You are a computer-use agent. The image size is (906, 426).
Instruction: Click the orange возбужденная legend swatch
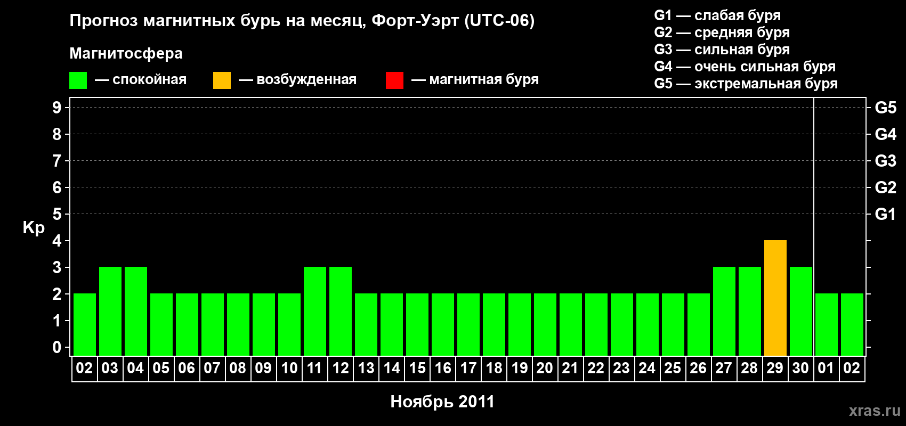222,80
